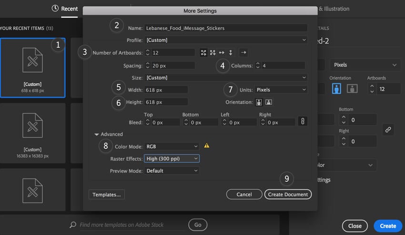The width and height of the screenshot is (405, 235).
Task: Select portrait orientation in background details panel
Action: 336,89
